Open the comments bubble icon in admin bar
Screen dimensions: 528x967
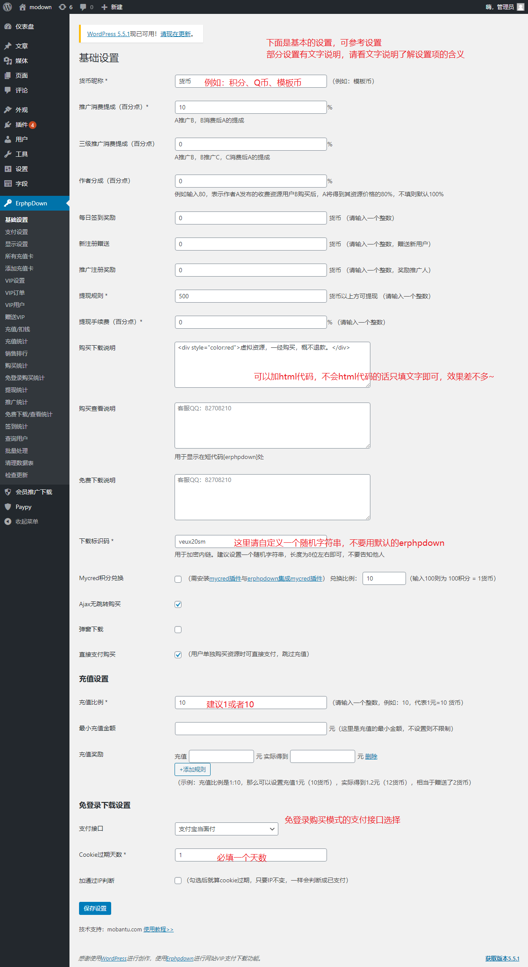coord(83,7)
